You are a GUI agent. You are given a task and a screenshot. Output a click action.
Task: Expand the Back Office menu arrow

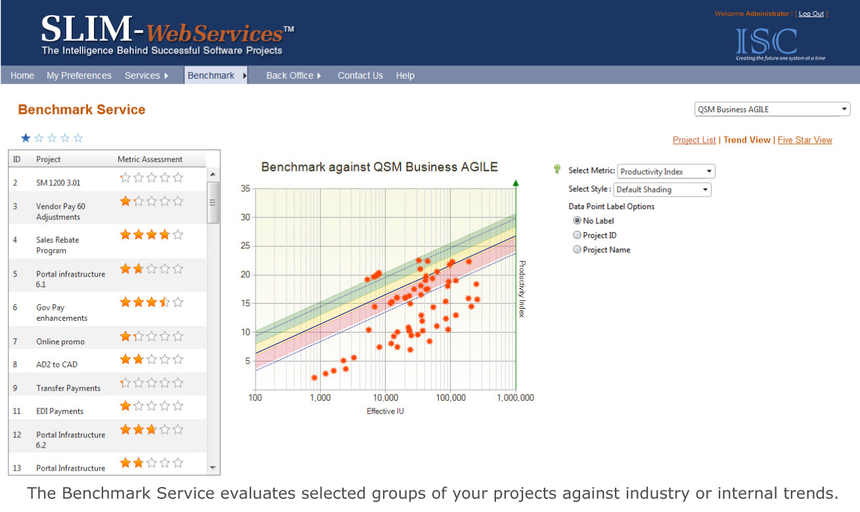pos(319,76)
